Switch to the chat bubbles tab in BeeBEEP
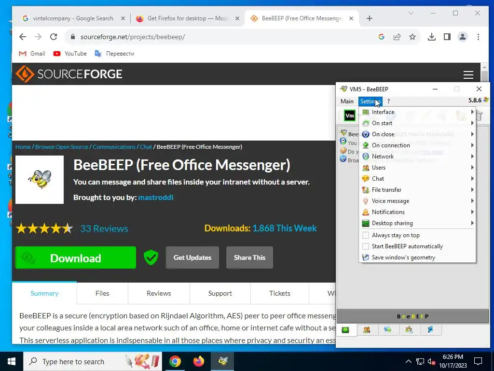The width and height of the screenshot is (494, 371). point(388,330)
